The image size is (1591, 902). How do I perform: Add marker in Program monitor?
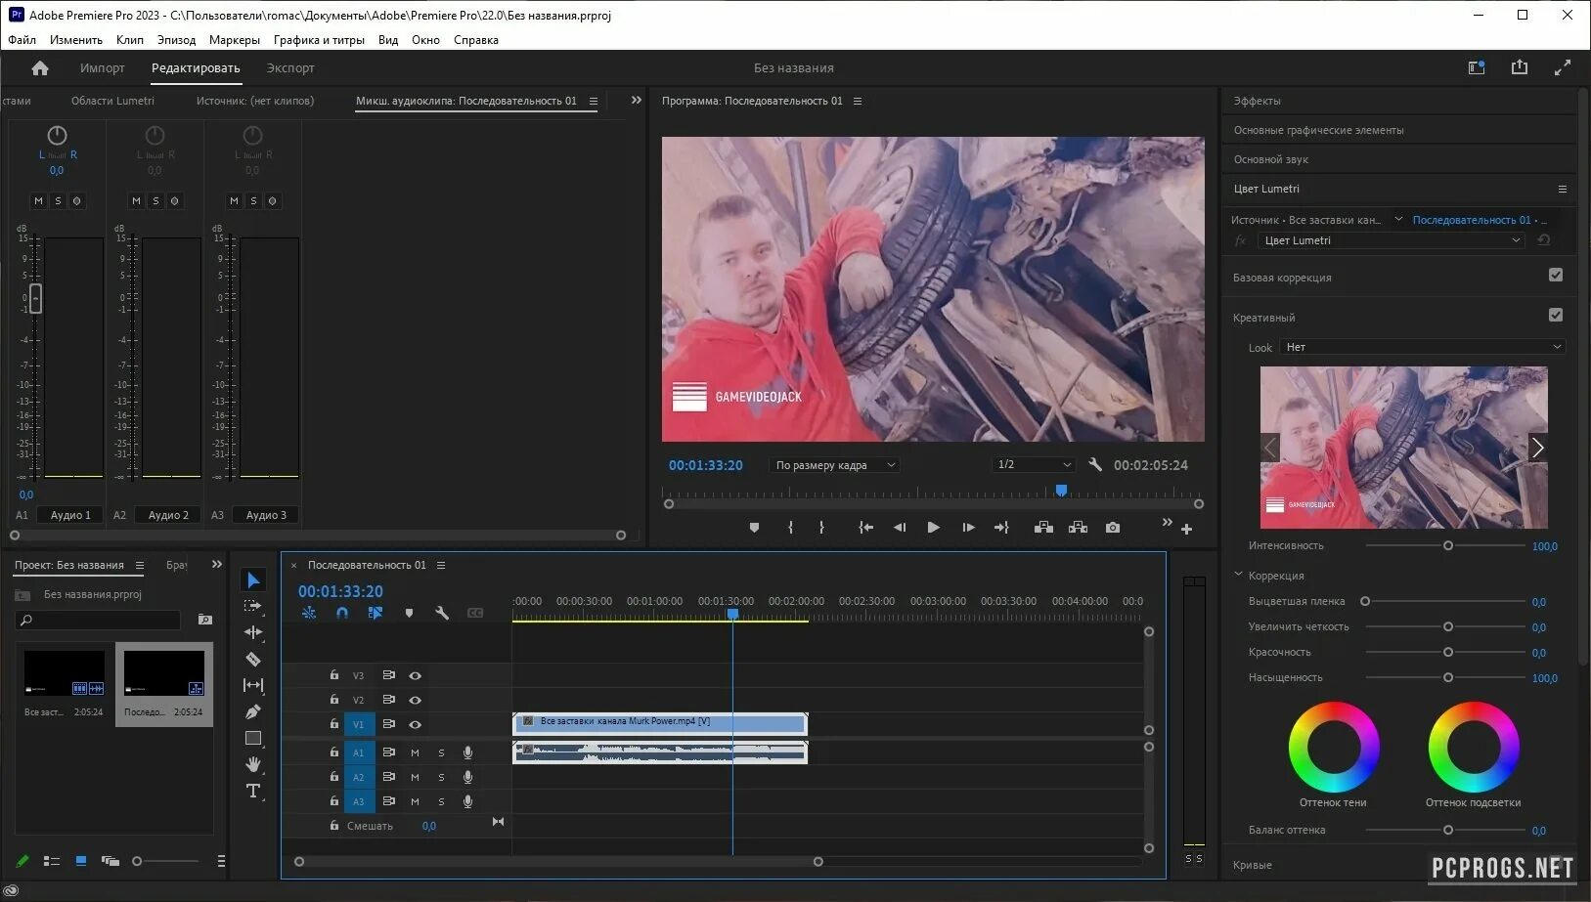[x=754, y=528]
